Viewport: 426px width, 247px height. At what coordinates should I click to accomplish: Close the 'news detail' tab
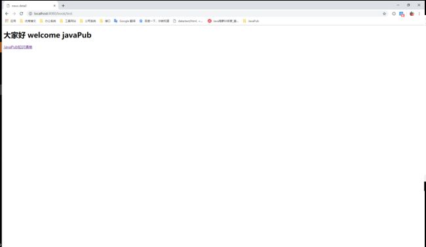[54, 5]
